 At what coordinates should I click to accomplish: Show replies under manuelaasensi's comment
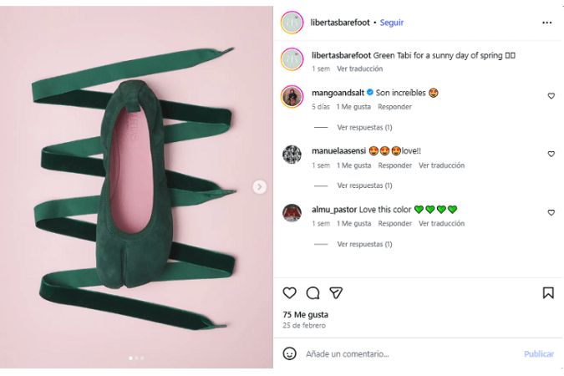click(x=364, y=185)
